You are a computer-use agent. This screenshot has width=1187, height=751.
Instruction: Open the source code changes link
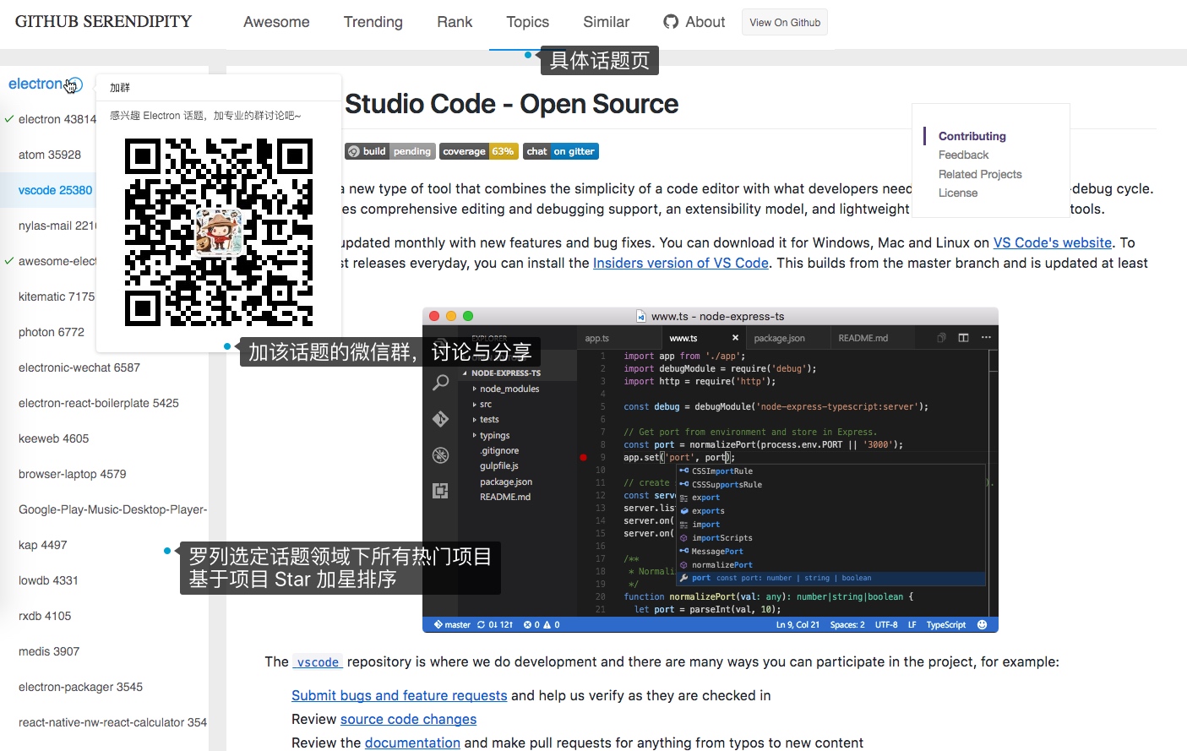[x=408, y=719]
